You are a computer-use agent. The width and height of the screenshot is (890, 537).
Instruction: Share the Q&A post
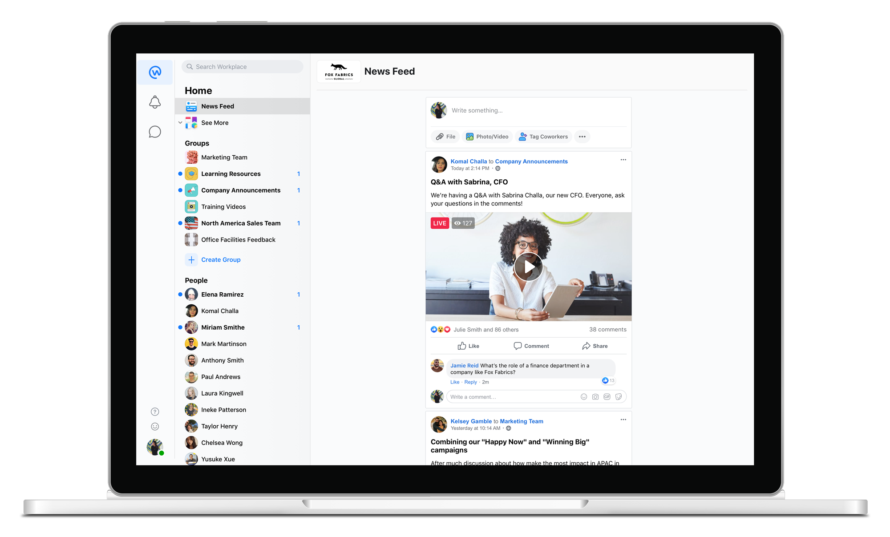[595, 346]
